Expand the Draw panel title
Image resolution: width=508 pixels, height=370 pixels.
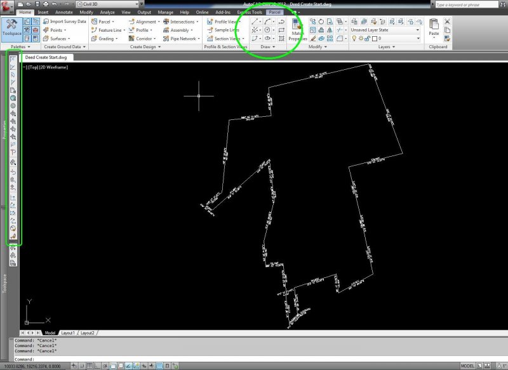[x=267, y=46]
